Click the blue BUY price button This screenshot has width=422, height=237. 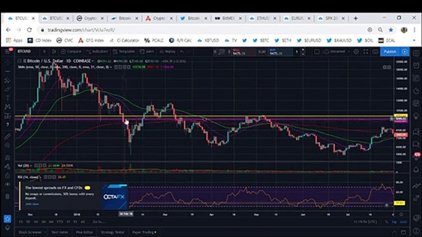point(280,52)
